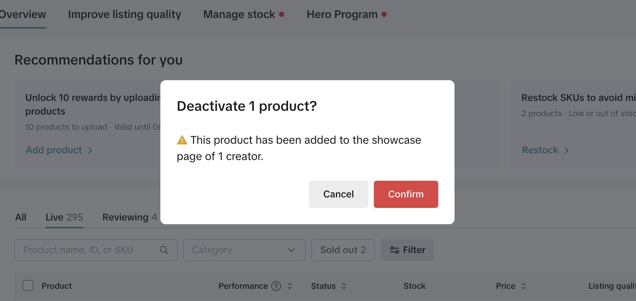Image resolution: width=636 pixels, height=301 pixels.
Task: Switch to the Manage stock tab
Action: click(239, 14)
